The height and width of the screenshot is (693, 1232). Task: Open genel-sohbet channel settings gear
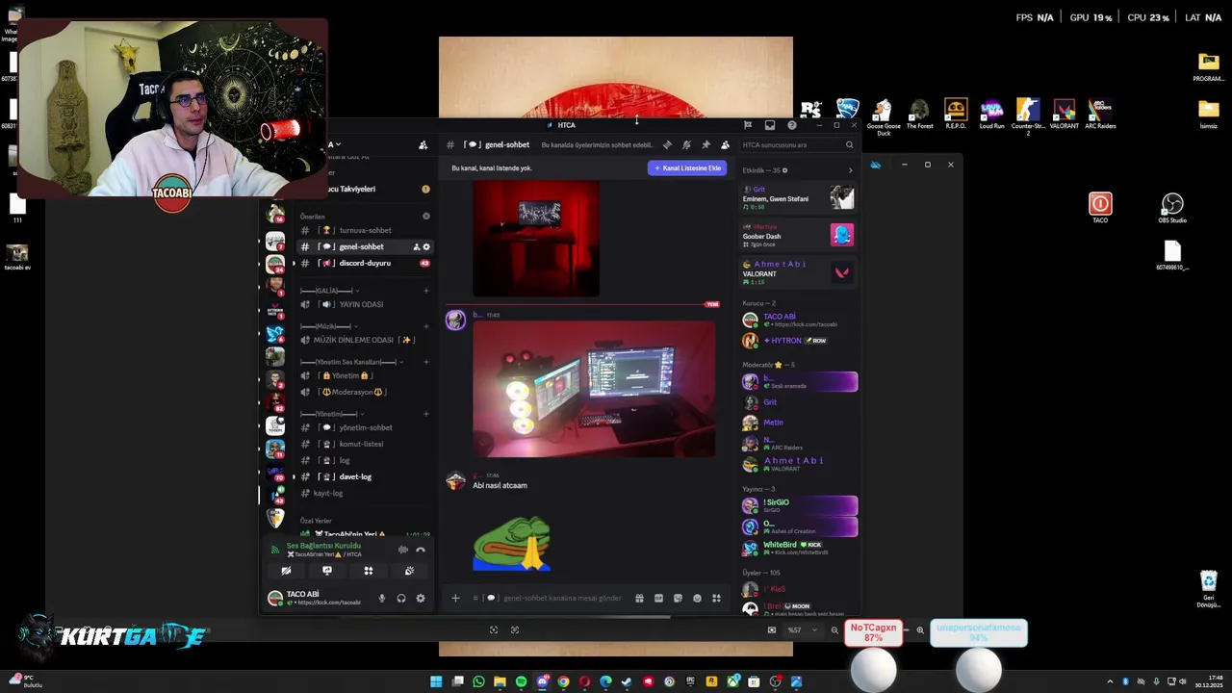point(426,246)
